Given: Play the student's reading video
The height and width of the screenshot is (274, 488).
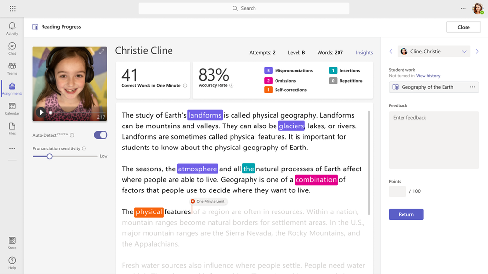Looking at the screenshot, I should coord(41,112).
